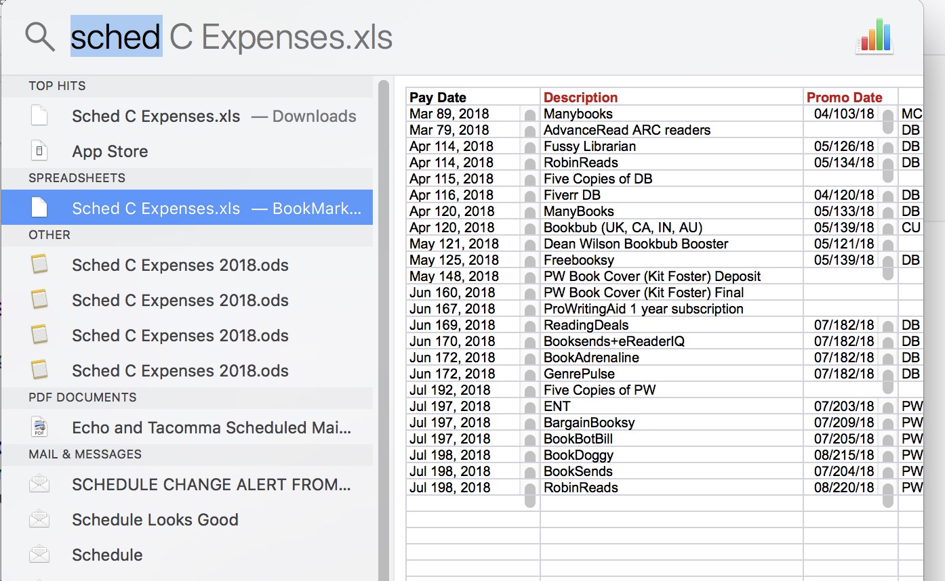Select the 04/103/18 promo date cell
The image size is (945, 581).
pos(851,114)
